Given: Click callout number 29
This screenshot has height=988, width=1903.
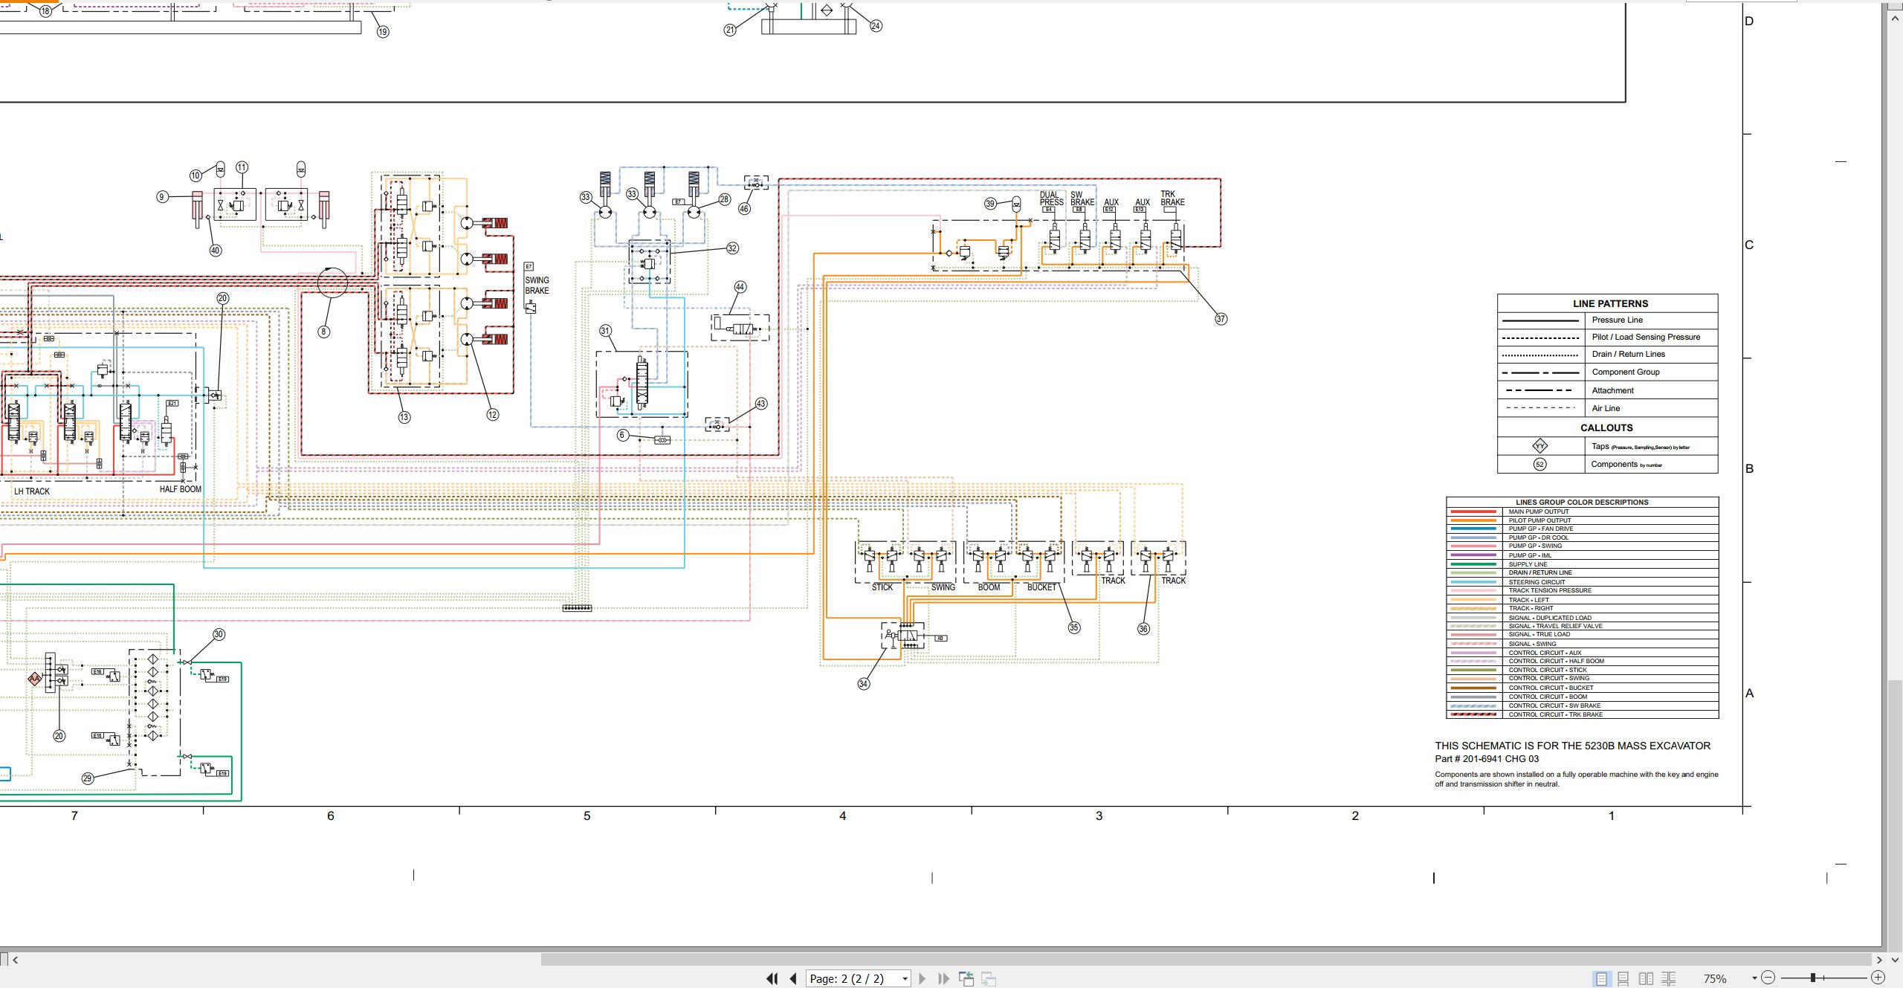Looking at the screenshot, I should click(x=88, y=778).
